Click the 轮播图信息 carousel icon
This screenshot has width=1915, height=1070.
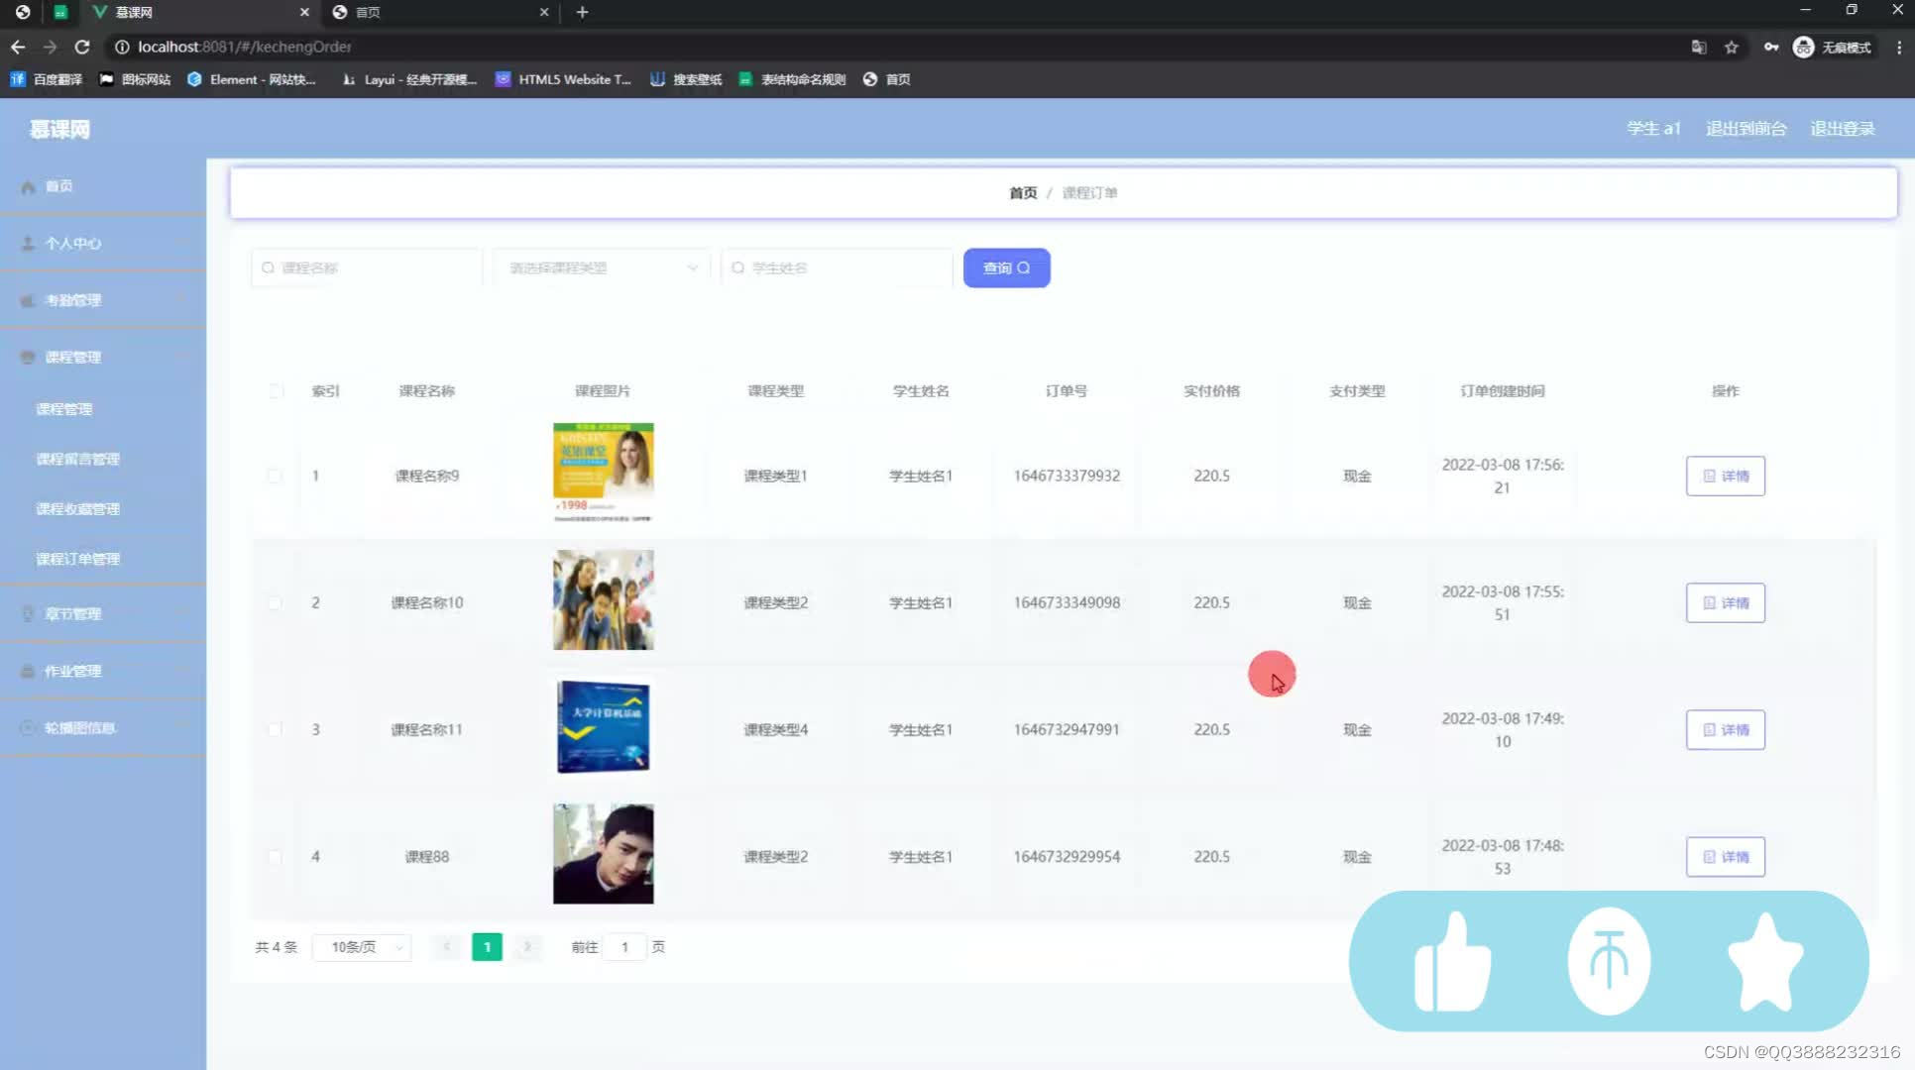point(28,727)
